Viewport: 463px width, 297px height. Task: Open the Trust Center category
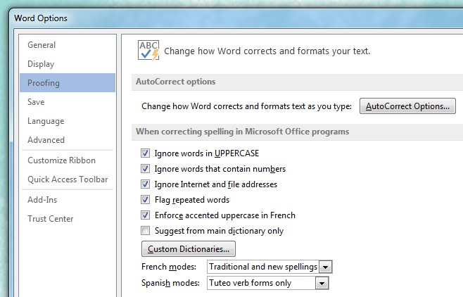(x=68, y=218)
